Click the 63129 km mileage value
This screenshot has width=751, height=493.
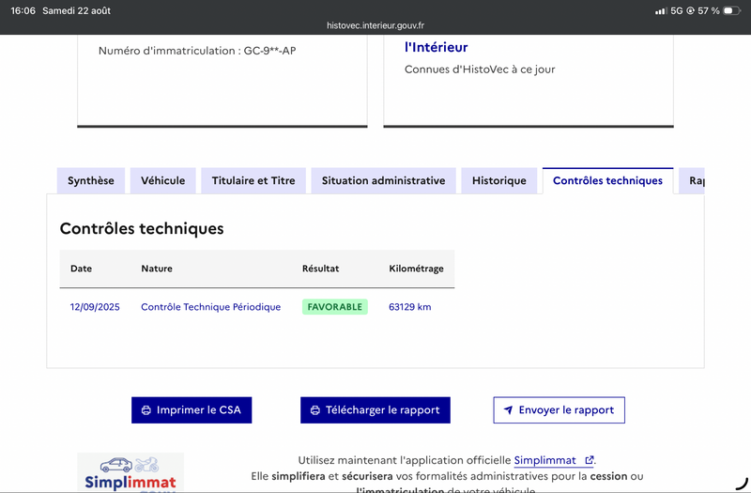pyautogui.click(x=410, y=307)
